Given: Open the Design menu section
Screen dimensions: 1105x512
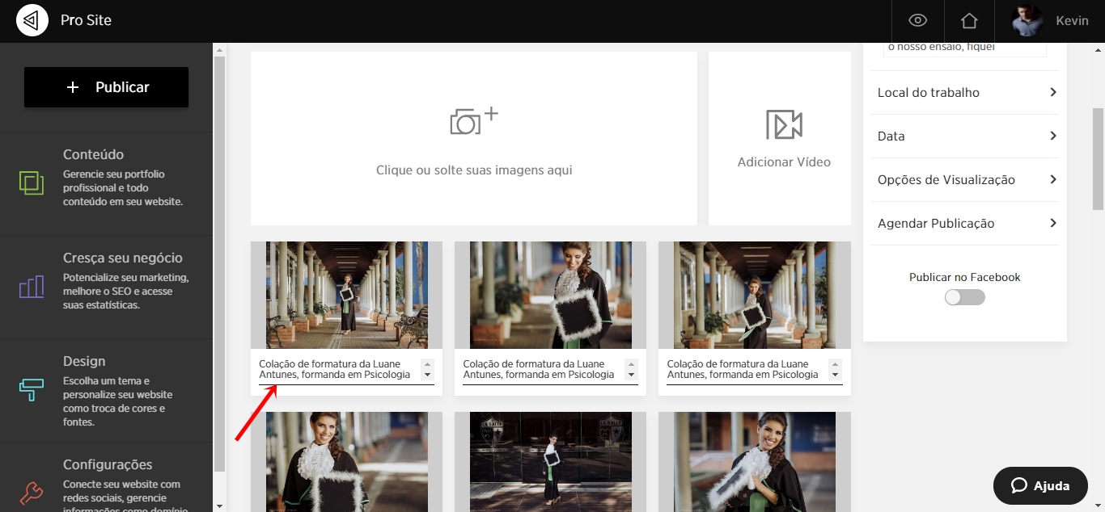Looking at the screenshot, I should (x=106, y=390).
